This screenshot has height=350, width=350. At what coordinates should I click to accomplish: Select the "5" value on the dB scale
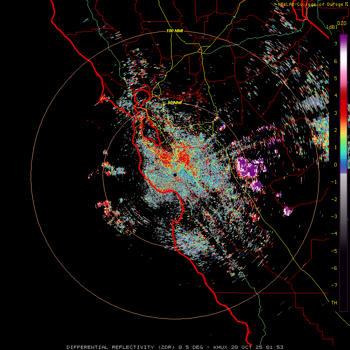pos(336,78)
